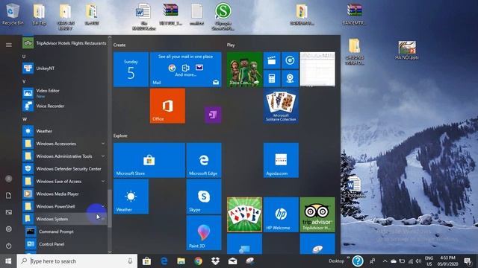Click the Explore group heading

tap(120, 135)
